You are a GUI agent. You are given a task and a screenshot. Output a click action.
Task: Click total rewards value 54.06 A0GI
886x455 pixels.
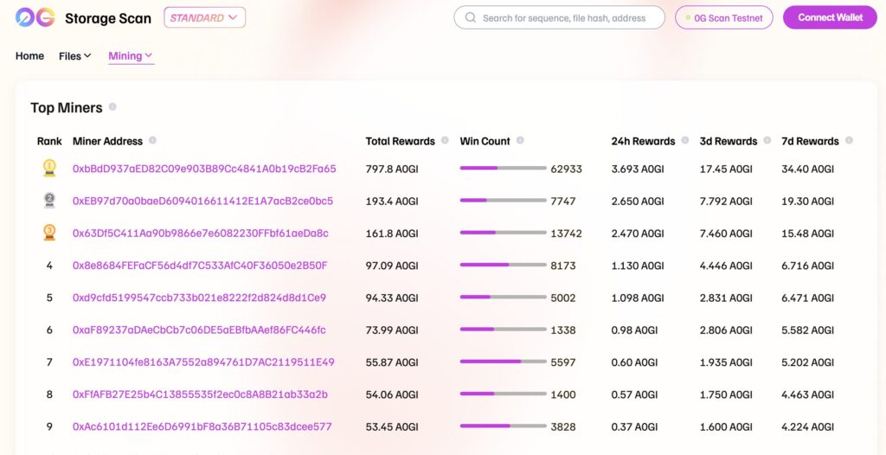pos(392,394)
